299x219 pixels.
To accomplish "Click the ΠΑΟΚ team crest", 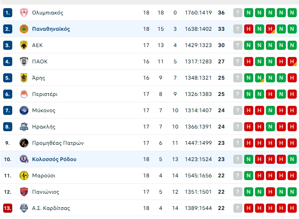I will pyautogui.click(x=24, y=62).
